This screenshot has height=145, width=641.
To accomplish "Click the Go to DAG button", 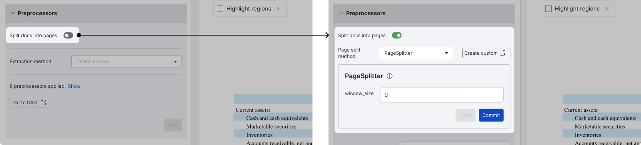I will [x=30, y=103].
